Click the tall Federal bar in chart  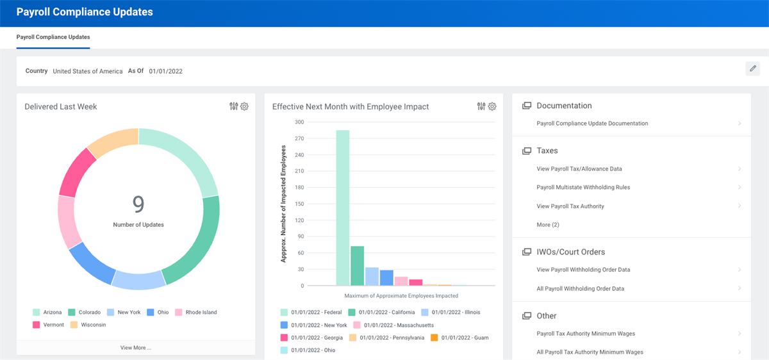coord(343,208)
